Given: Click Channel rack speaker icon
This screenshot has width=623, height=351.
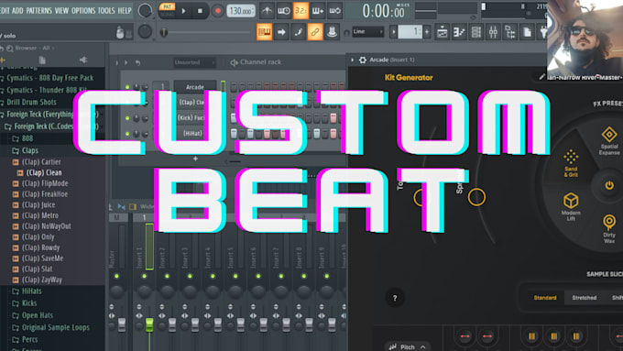Looking at the screenshot, I should point(234,62).
